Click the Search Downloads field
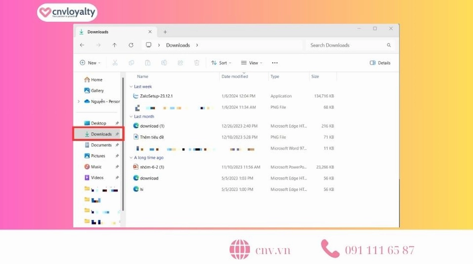473x264 pixels. point(350,45)
